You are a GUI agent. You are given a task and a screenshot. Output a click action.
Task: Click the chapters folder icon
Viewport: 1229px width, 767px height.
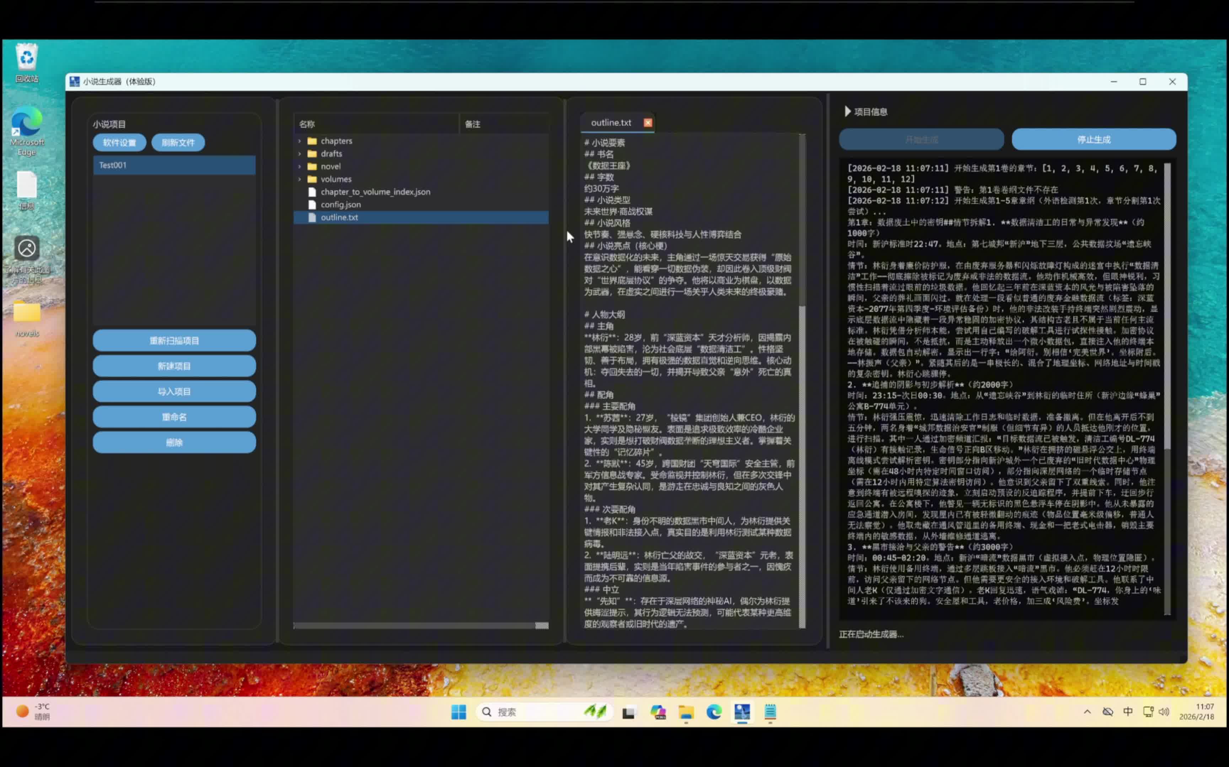tap(312, 141)
